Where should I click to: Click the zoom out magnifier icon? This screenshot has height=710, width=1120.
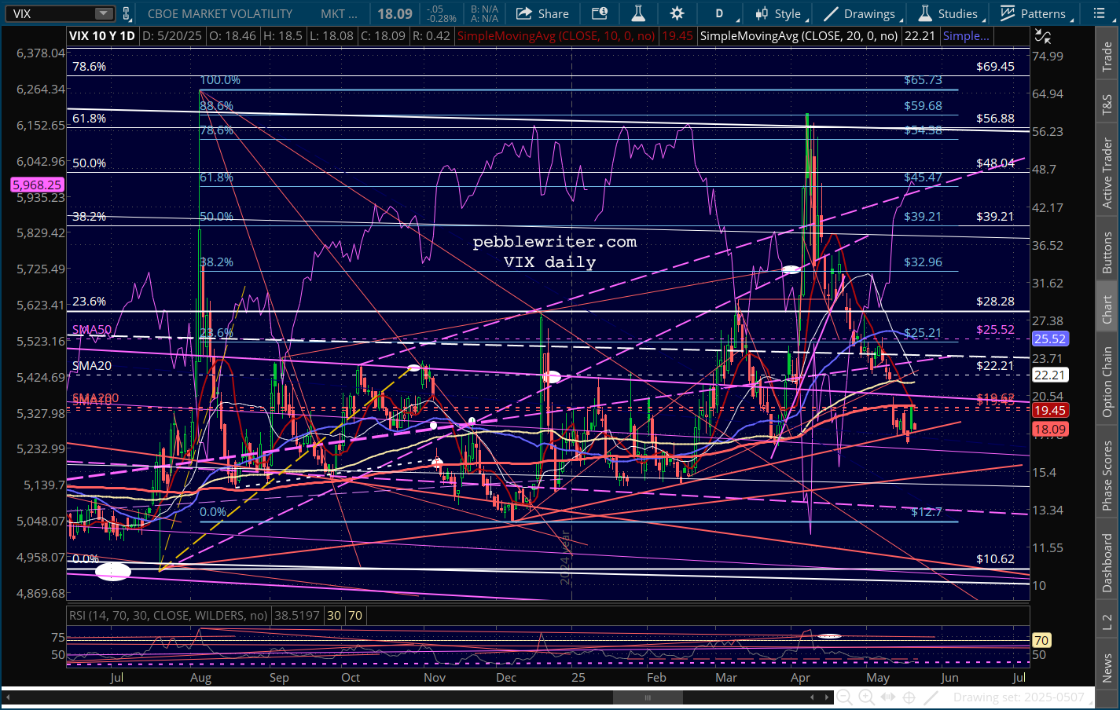844,697
